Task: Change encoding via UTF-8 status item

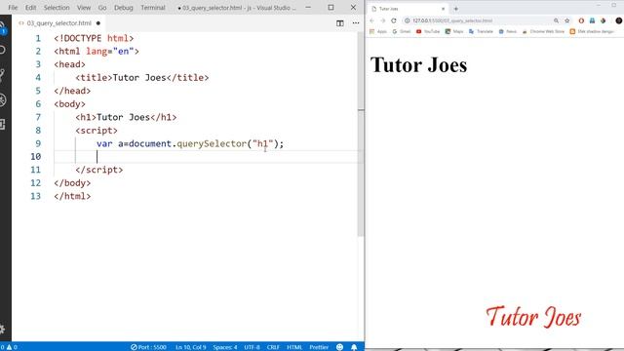Action: [x=252, y=347]
